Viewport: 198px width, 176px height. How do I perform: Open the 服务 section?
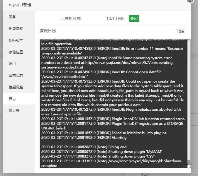19,17
